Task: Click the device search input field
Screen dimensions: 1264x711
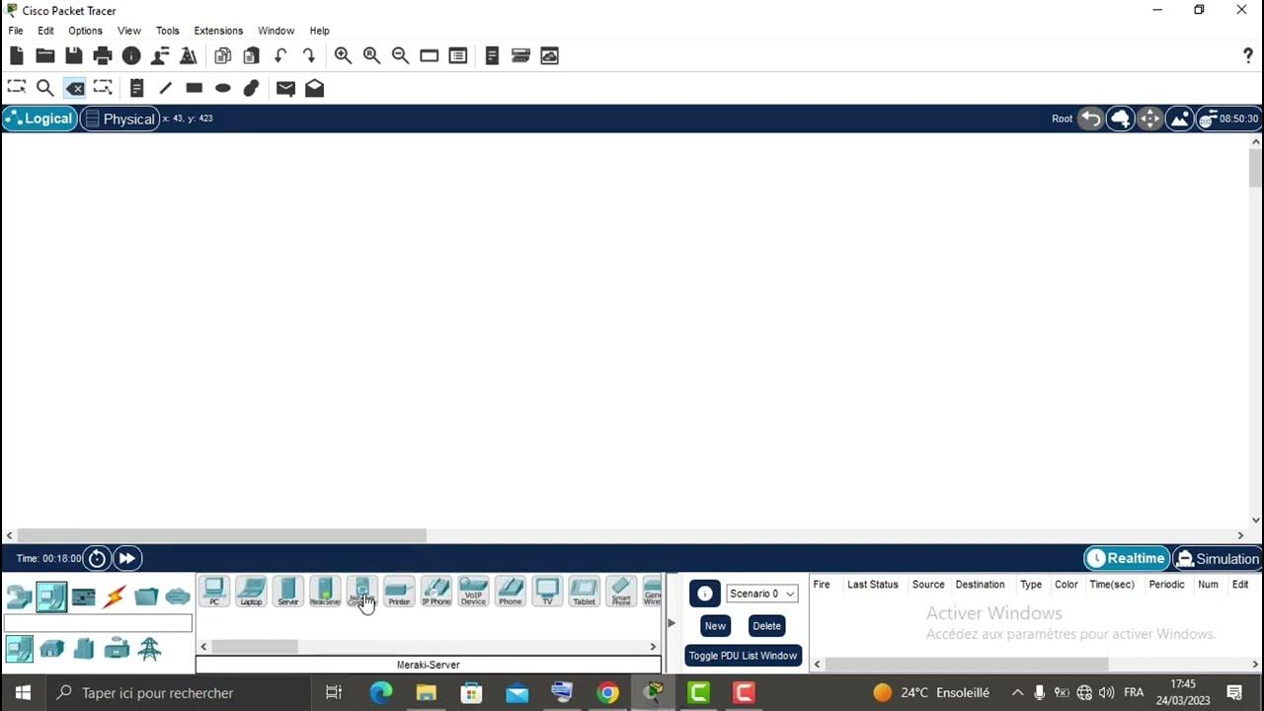Action: point(98,623)
